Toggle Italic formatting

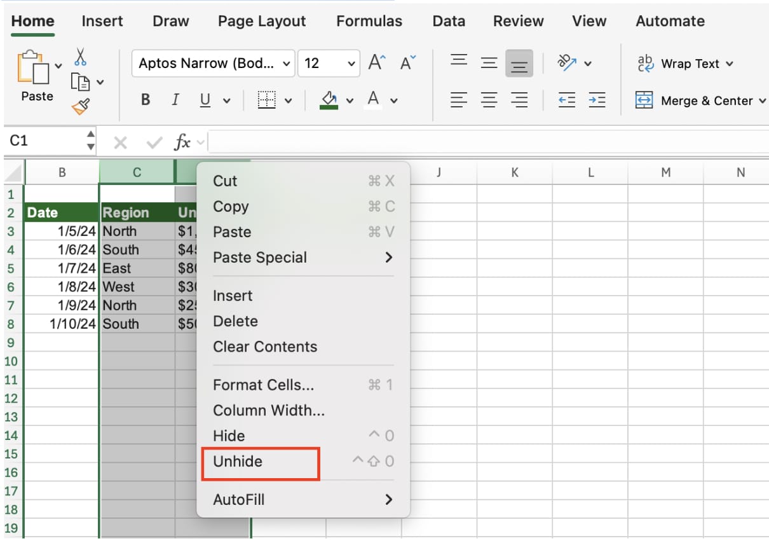175,100
